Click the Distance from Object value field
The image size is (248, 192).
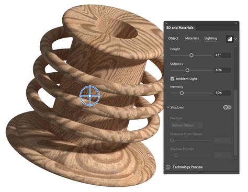coord(223,140)
